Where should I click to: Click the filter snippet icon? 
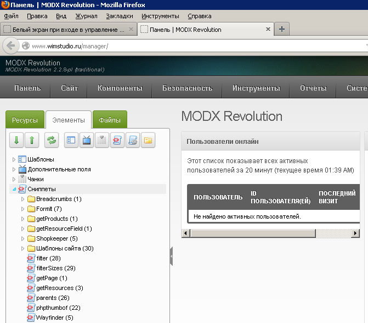[x=31, y=258]
